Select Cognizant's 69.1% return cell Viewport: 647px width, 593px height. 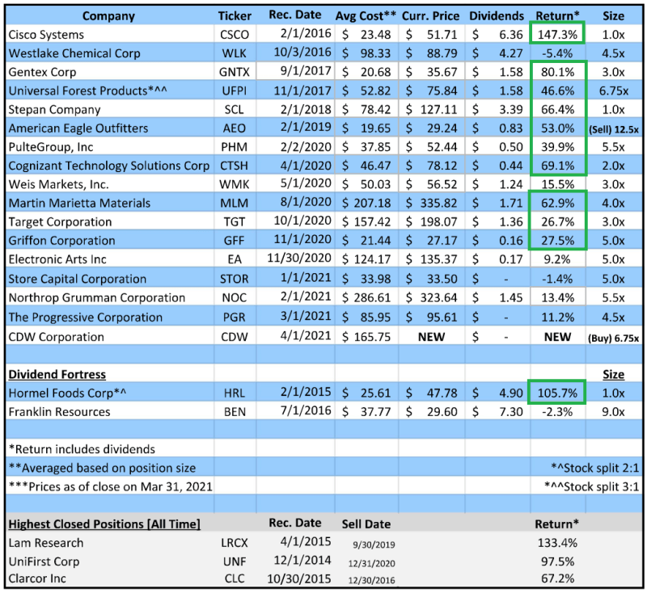(x=557, y=166)
